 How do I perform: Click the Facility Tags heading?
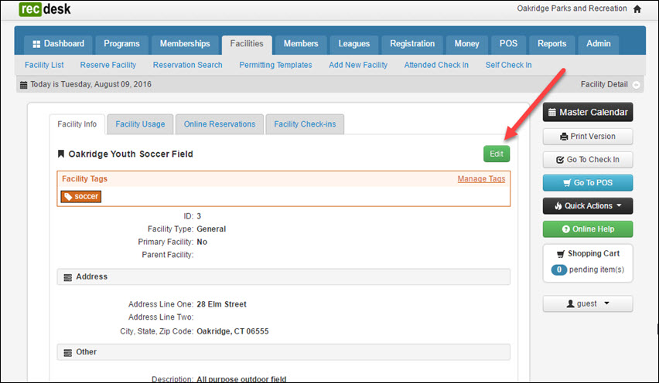coord(84,178)
